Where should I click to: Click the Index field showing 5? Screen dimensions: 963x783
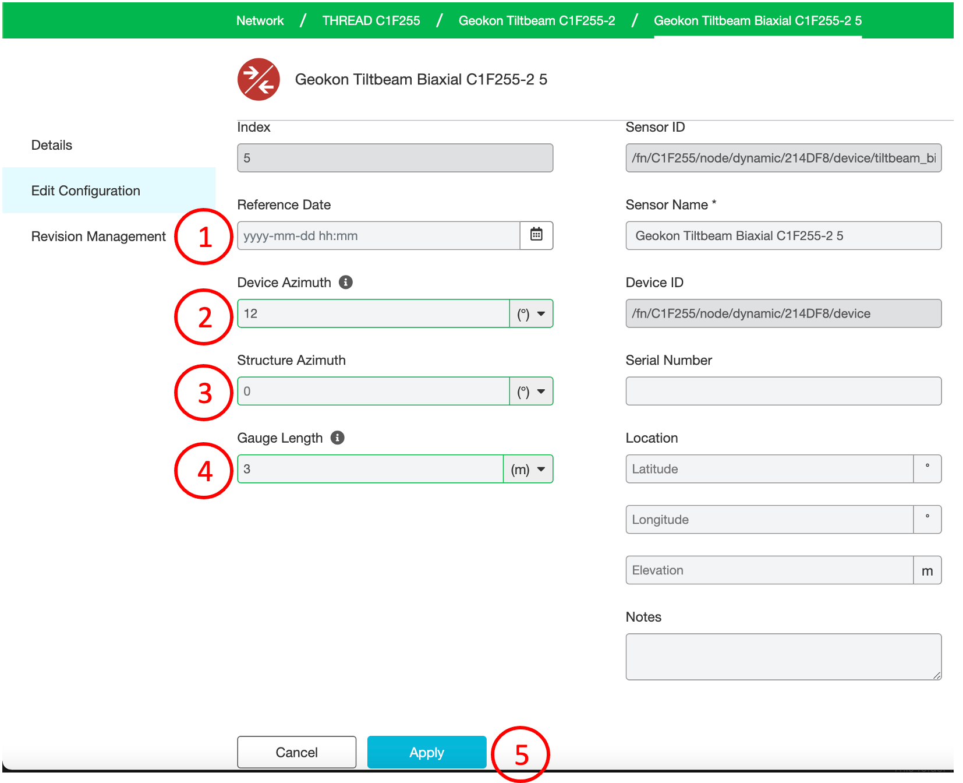(x=395, y=158)
